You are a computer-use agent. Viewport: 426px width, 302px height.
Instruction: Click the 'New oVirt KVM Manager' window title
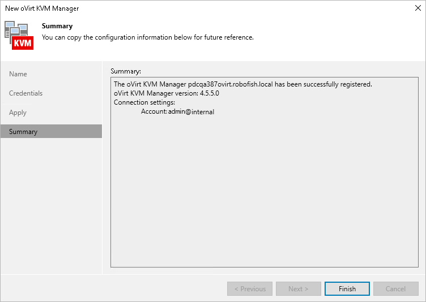click(42, 8)
